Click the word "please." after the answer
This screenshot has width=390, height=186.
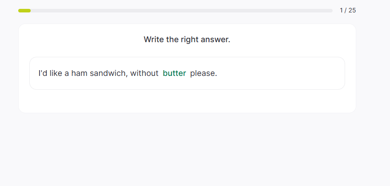click(x=204, y=73)
